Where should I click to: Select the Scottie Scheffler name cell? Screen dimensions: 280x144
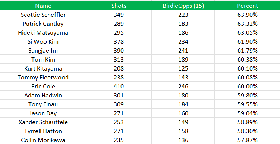[43, 15]
